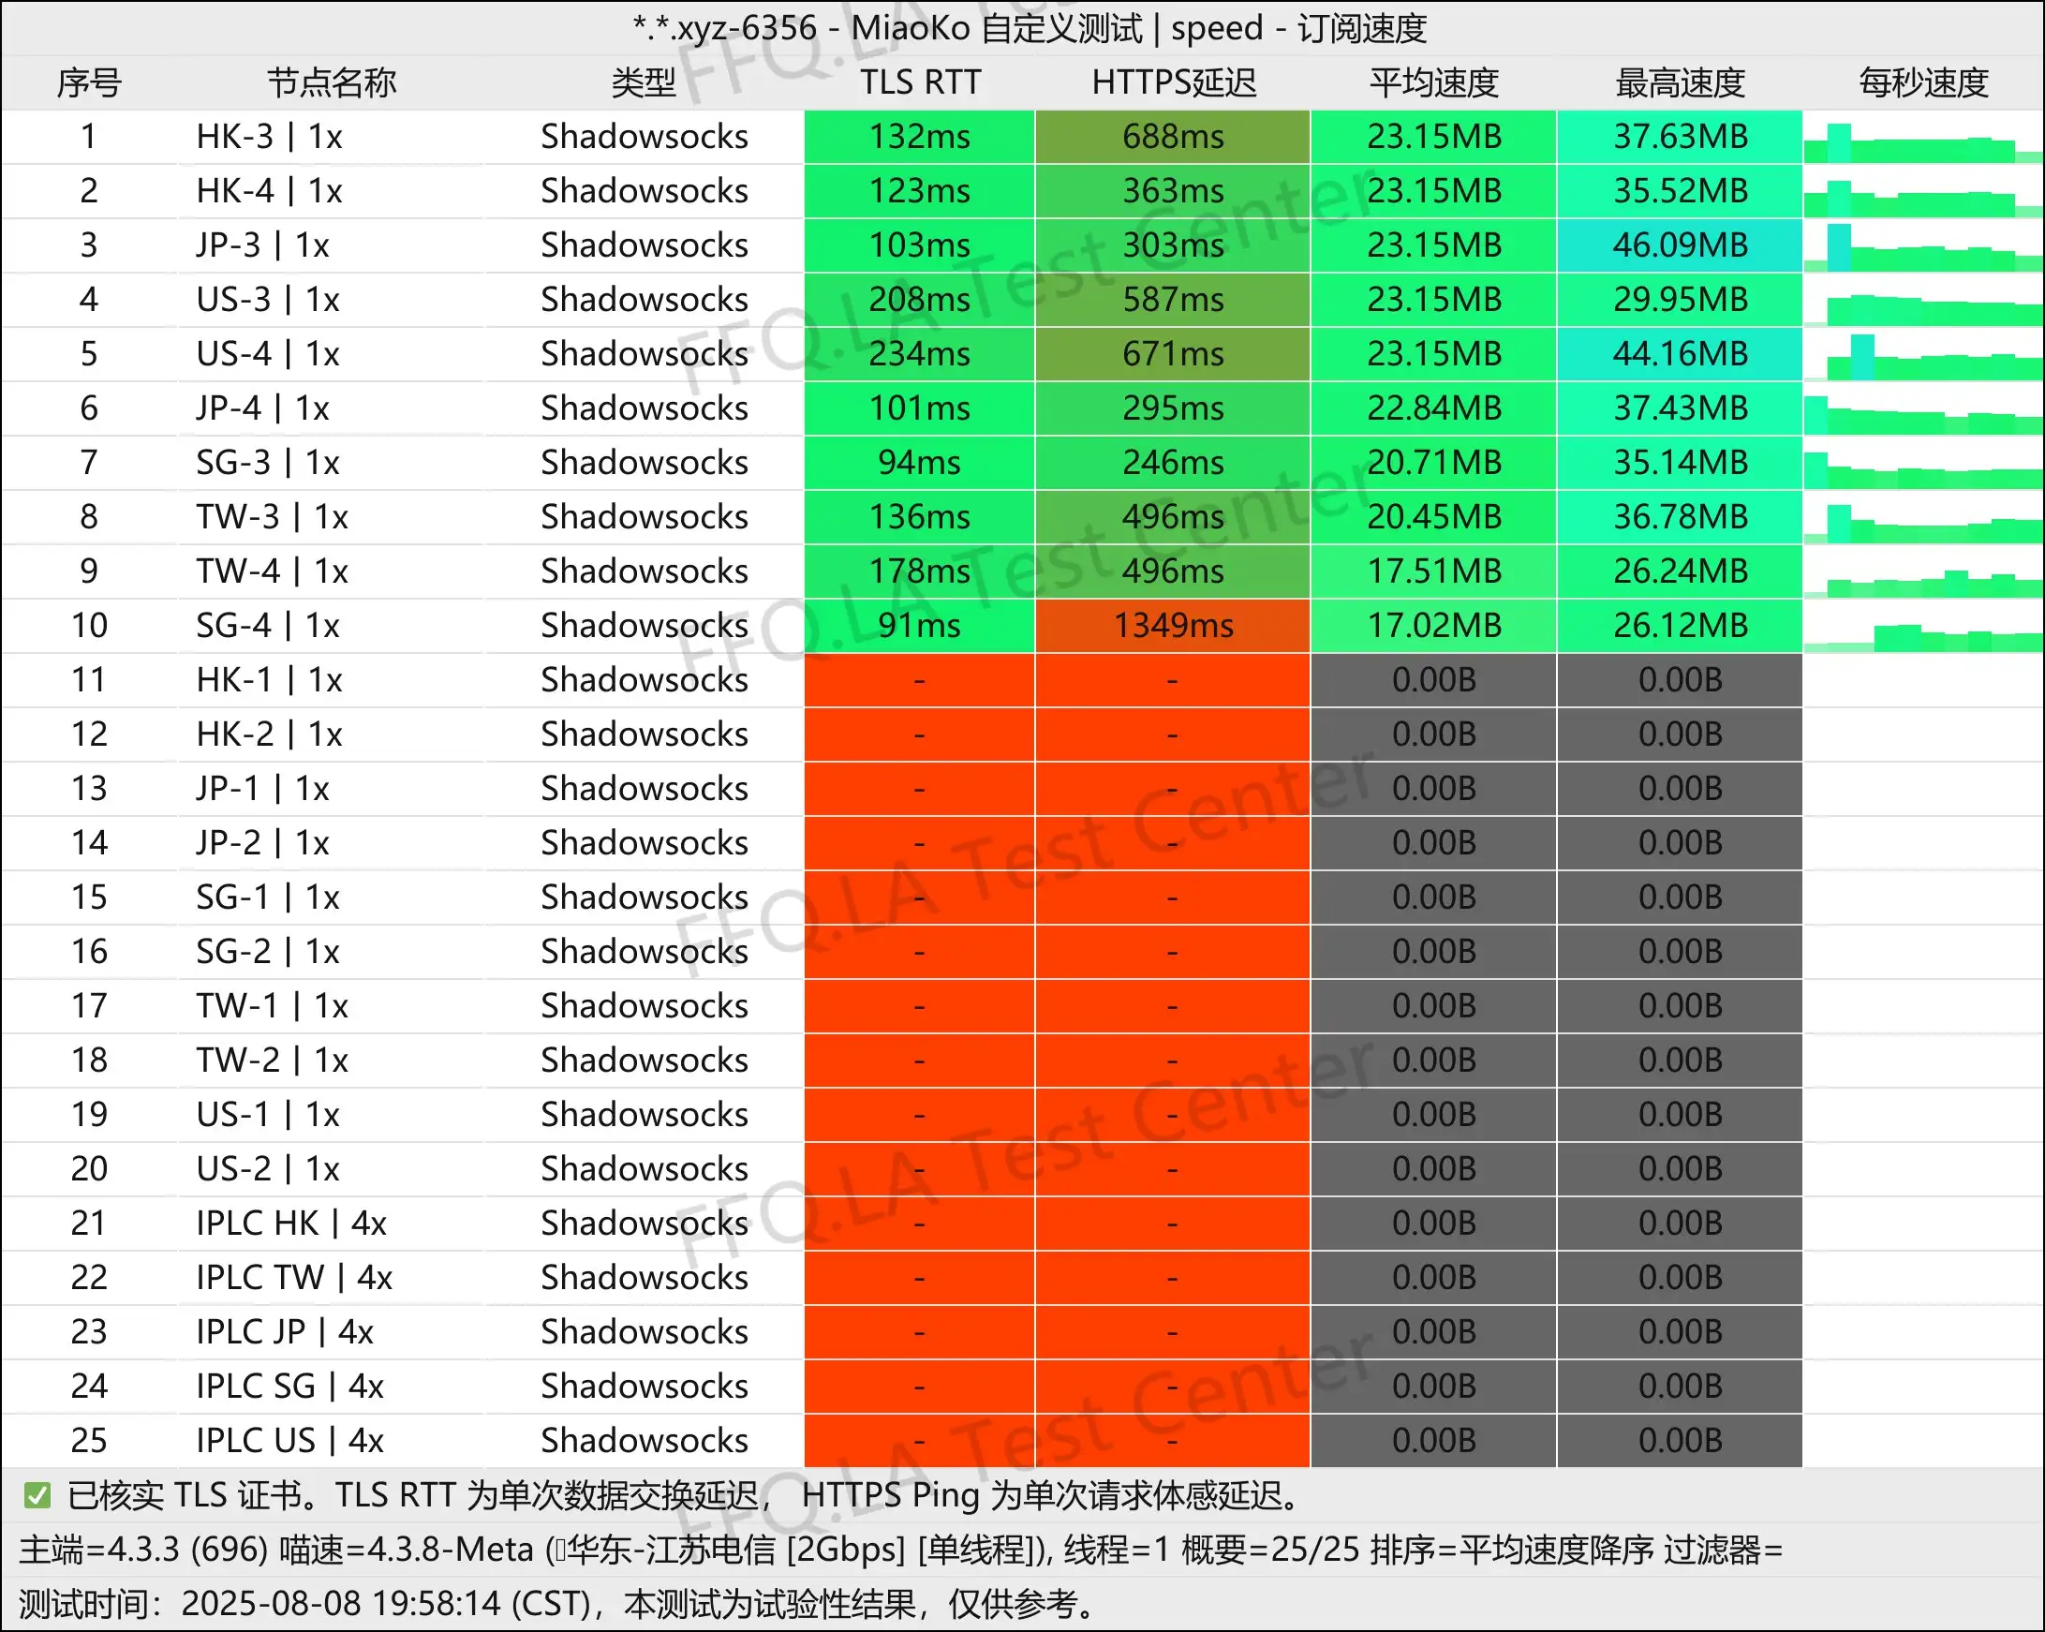Click the Shadowsocks type for row 1

645,137
